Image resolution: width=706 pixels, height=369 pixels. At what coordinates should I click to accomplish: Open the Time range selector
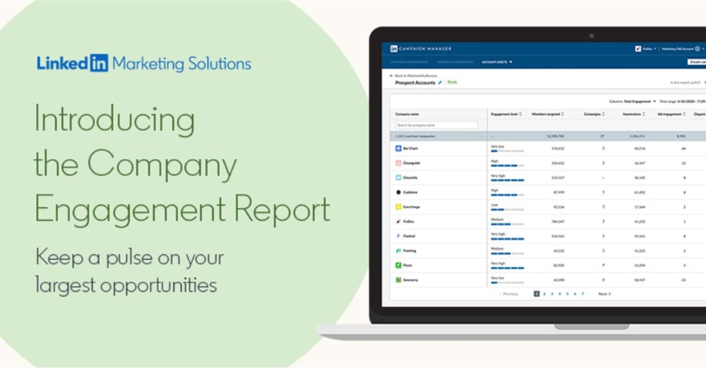[x=682, y=101]
